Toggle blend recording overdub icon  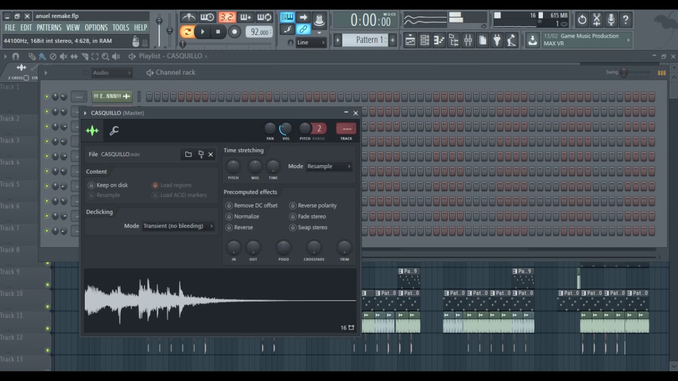pos(246,17)
